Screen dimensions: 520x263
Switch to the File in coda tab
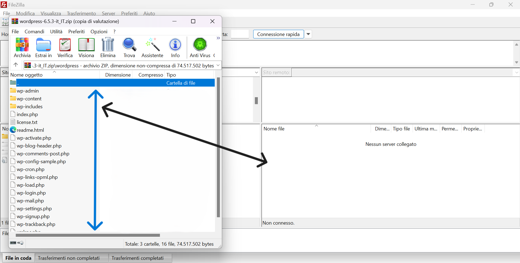pos(18,258)
